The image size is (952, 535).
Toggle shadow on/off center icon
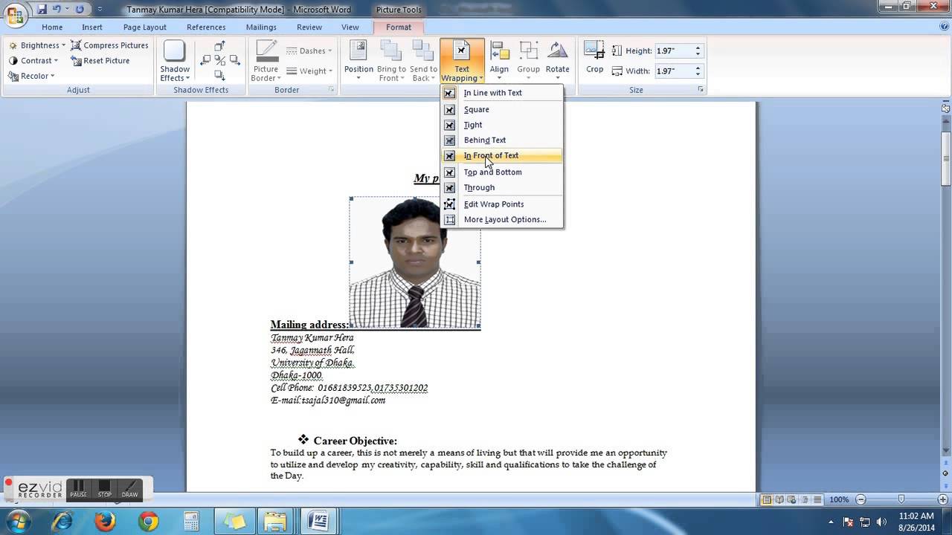(x=219, y=60)
